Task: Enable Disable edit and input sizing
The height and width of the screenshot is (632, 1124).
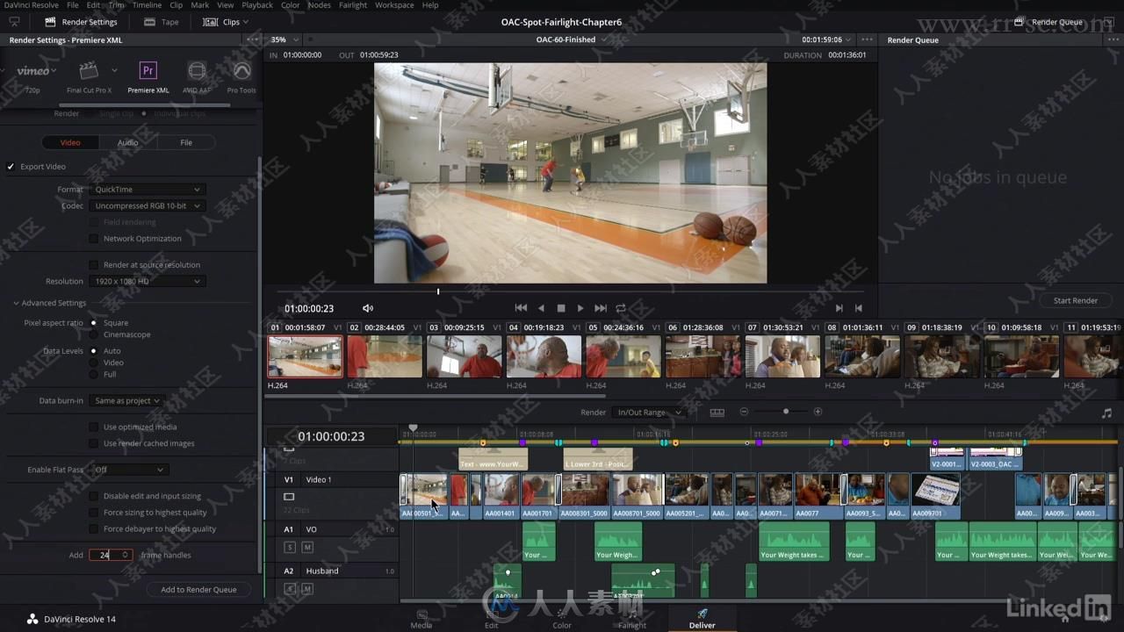Action: (x=94, y=496)
